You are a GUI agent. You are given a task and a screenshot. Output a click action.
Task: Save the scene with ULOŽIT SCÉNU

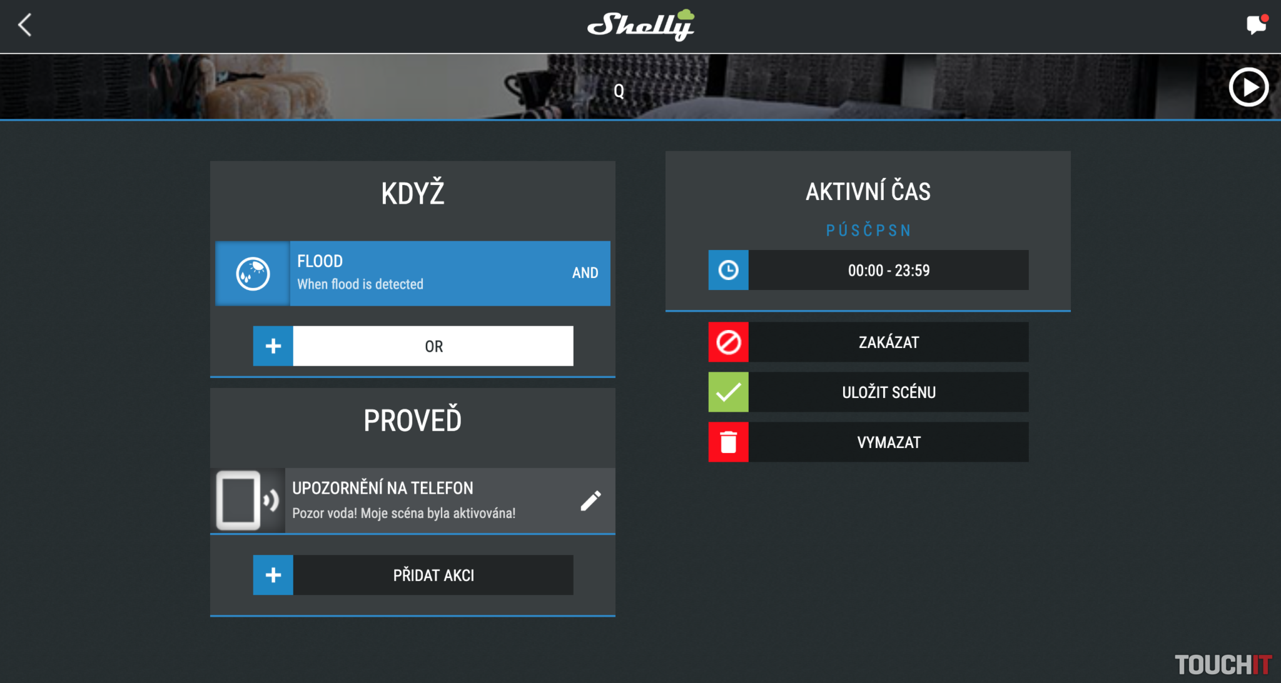point(888,392)
